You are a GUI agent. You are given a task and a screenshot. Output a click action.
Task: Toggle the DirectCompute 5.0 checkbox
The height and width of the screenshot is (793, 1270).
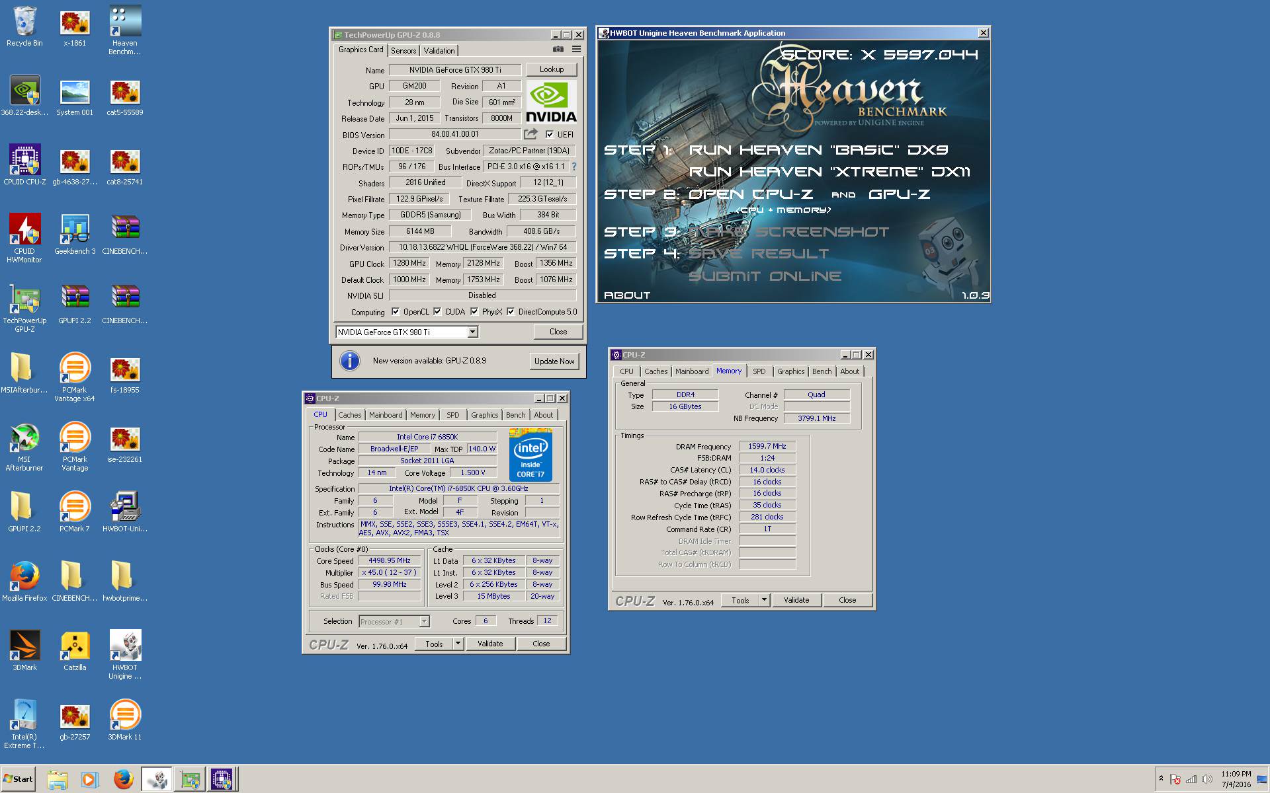click(x=511, y=312)
